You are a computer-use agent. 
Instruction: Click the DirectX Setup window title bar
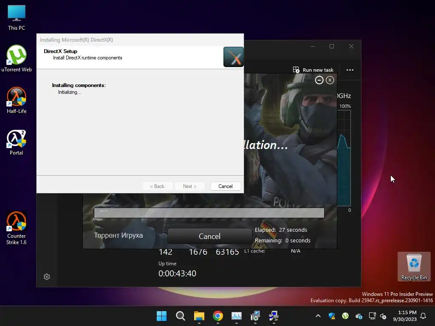140,39
